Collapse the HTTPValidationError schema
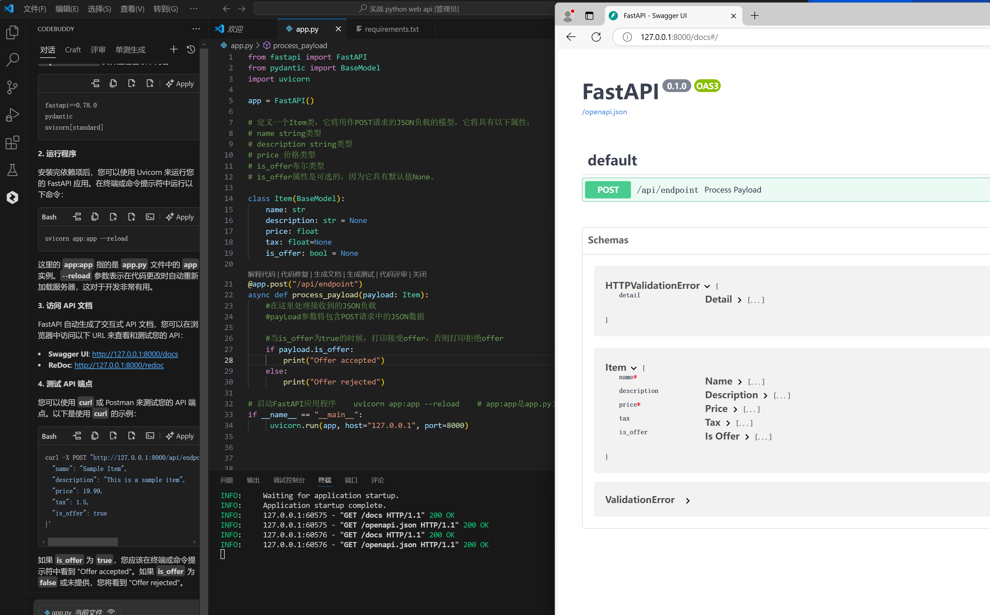Image resolution: width=990 pixels, height=615 pixels. point(707,286)
